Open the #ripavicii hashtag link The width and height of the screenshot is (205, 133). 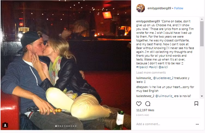coord(142,67)
